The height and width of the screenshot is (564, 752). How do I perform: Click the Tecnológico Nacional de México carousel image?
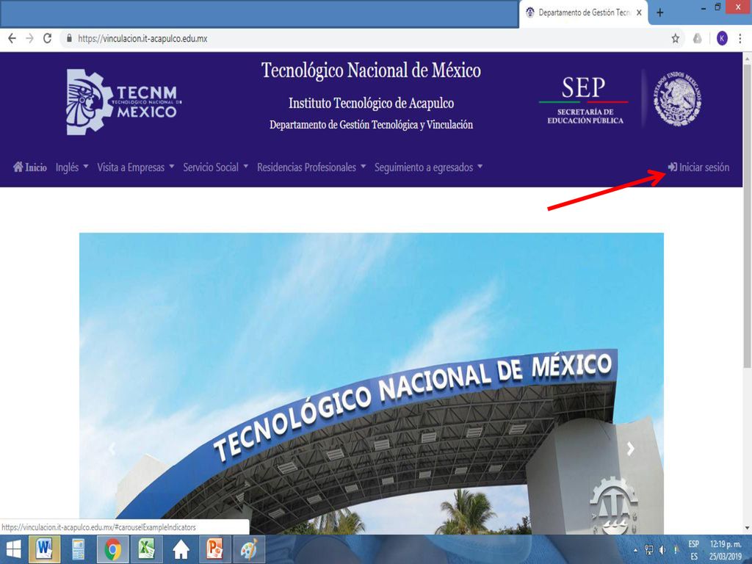(x=371, y=383)
